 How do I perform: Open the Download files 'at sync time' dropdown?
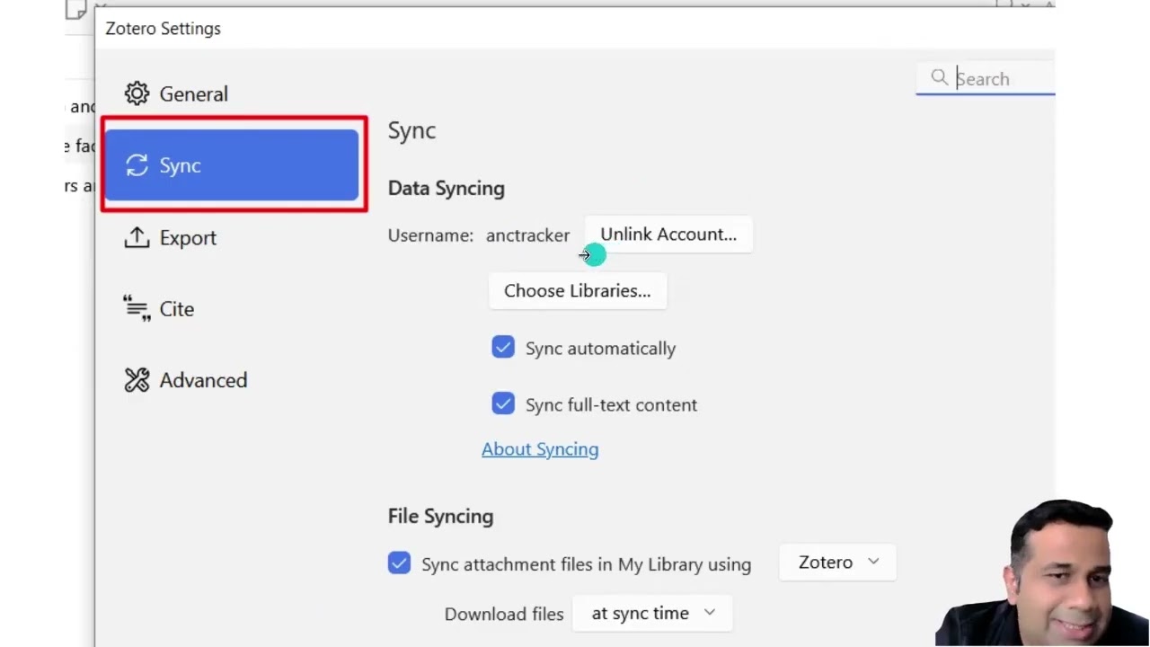[652, 614]
